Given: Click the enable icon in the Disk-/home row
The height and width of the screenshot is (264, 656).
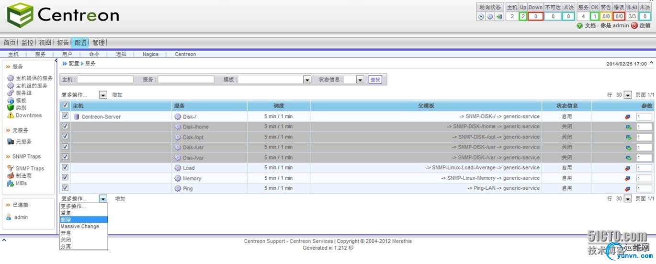Looking at the screenshot, I should point(629,127).
